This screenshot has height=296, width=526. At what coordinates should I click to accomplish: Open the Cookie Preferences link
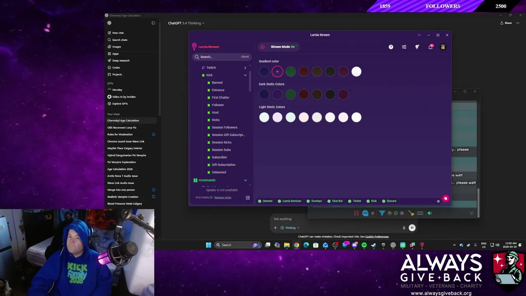tap(377, 237)
